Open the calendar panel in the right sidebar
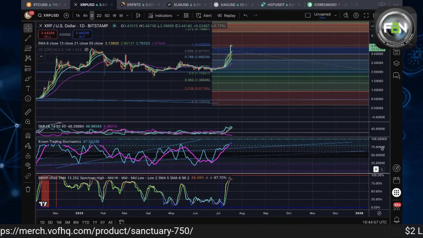This screenshot has width=423, height=238. tap(397, 180)
